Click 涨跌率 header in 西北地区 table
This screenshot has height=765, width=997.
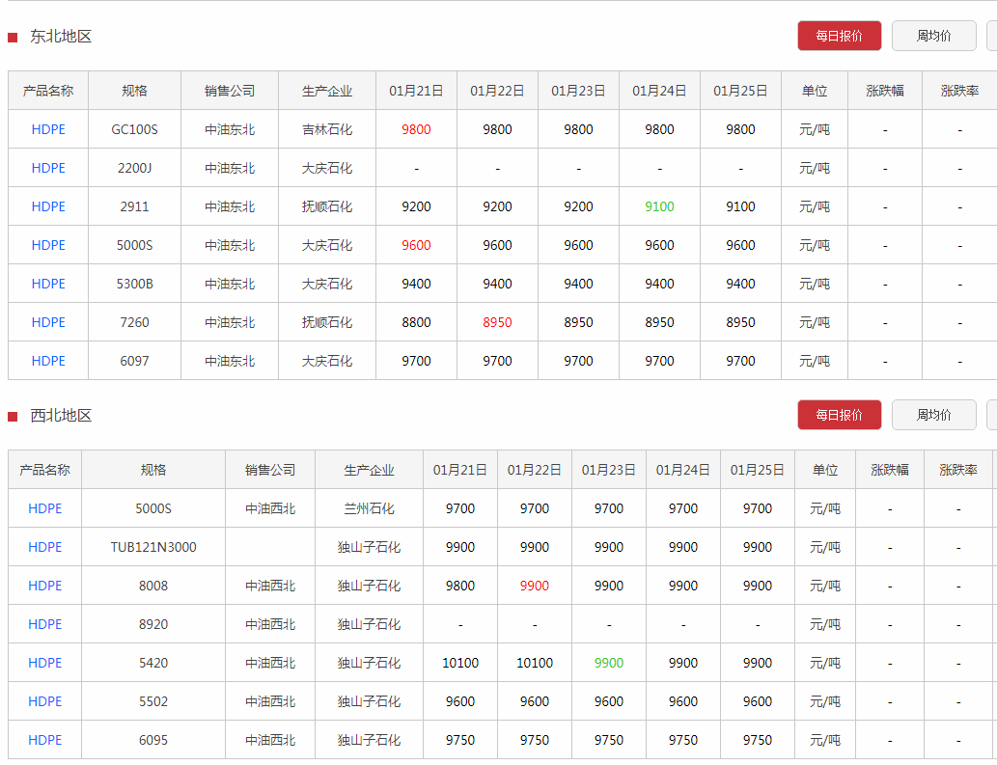[958, 470]
